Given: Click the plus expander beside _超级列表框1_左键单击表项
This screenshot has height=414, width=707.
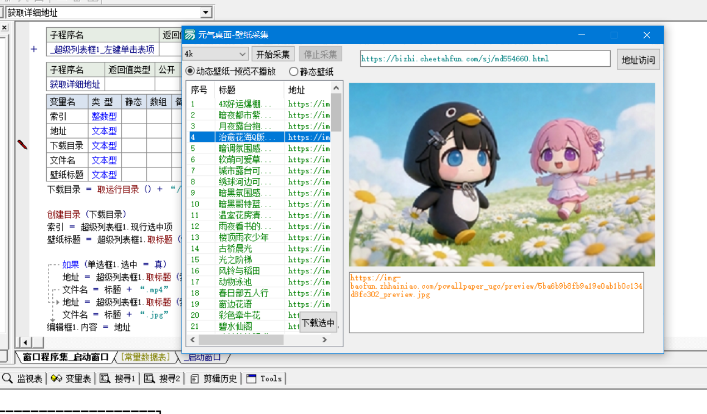Looking at the screenshot, I should pyautogui.click(x=34, y=50).
